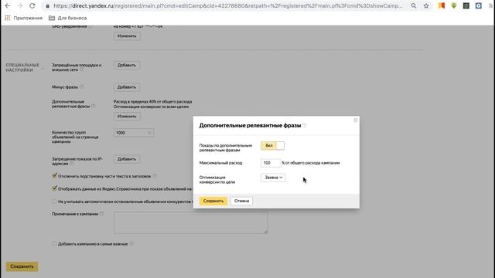Click the Максимальный расход percentage field
This screenshot has height=278, width=495.
tap(271, 163)
